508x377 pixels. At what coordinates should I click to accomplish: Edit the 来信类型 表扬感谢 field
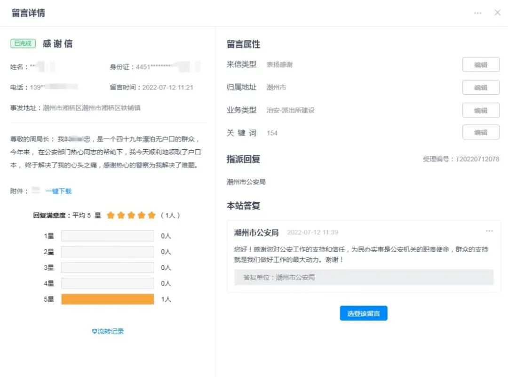481,64
